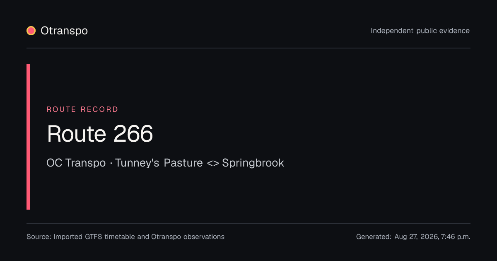Click the Generated: label
The height and width of the screenshot is (261, 497).
click(374, 237)
